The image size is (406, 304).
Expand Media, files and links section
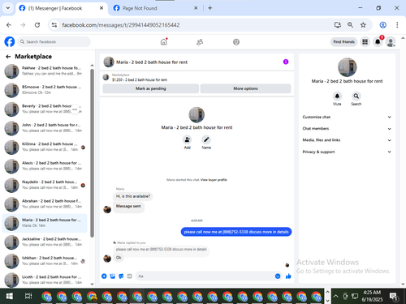click(347, 140)
